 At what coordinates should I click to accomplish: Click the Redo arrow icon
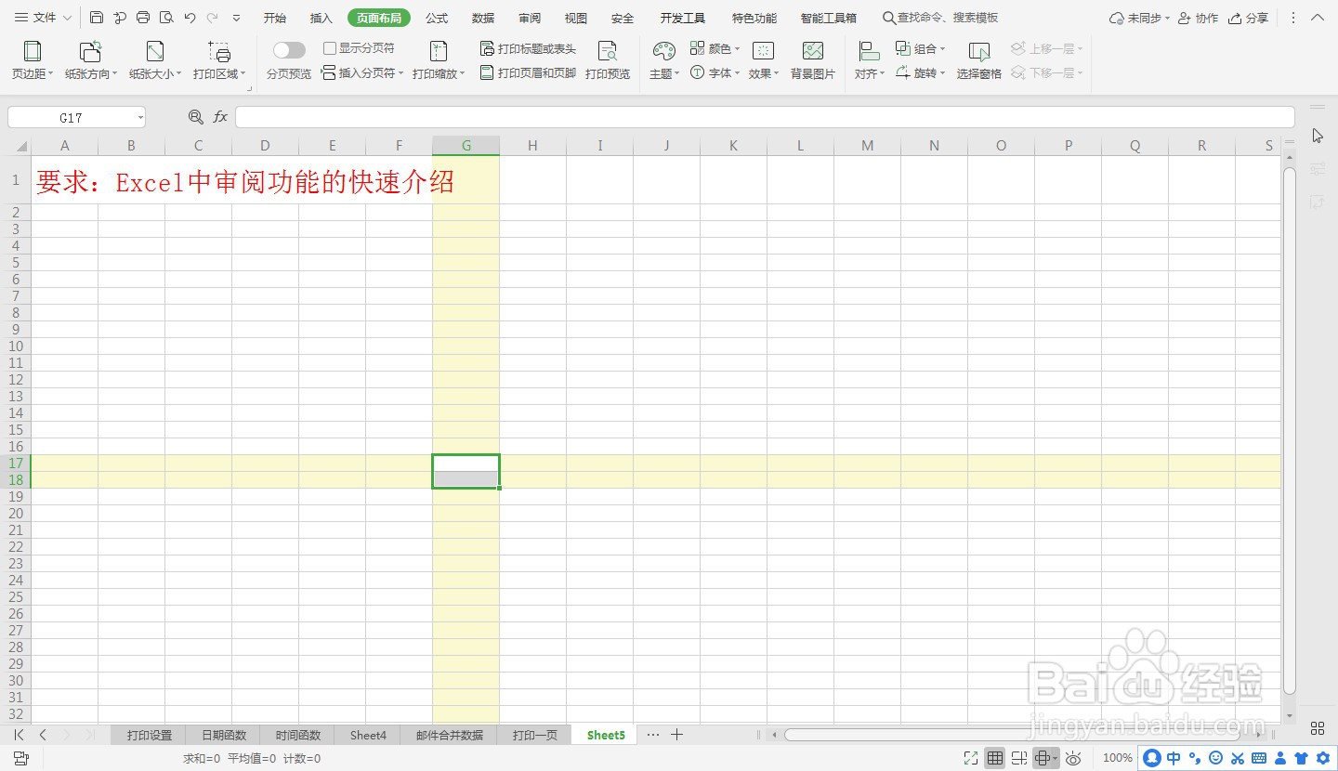[x=213, y=18]
